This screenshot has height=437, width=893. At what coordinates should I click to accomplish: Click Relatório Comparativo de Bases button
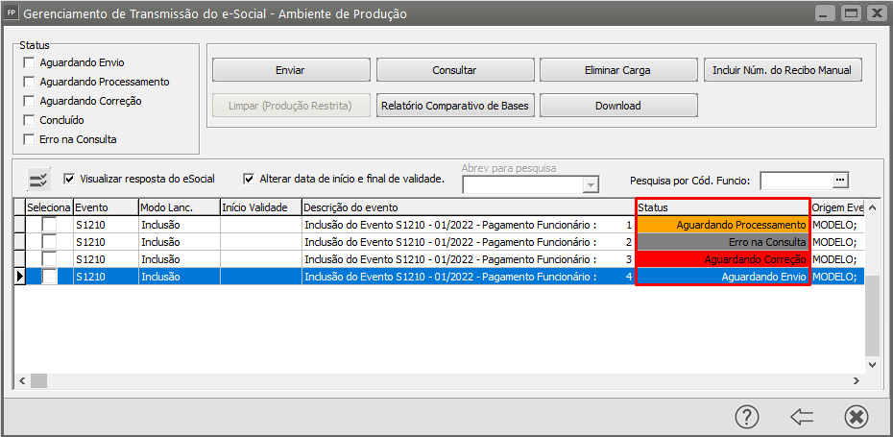pos(454,106)
